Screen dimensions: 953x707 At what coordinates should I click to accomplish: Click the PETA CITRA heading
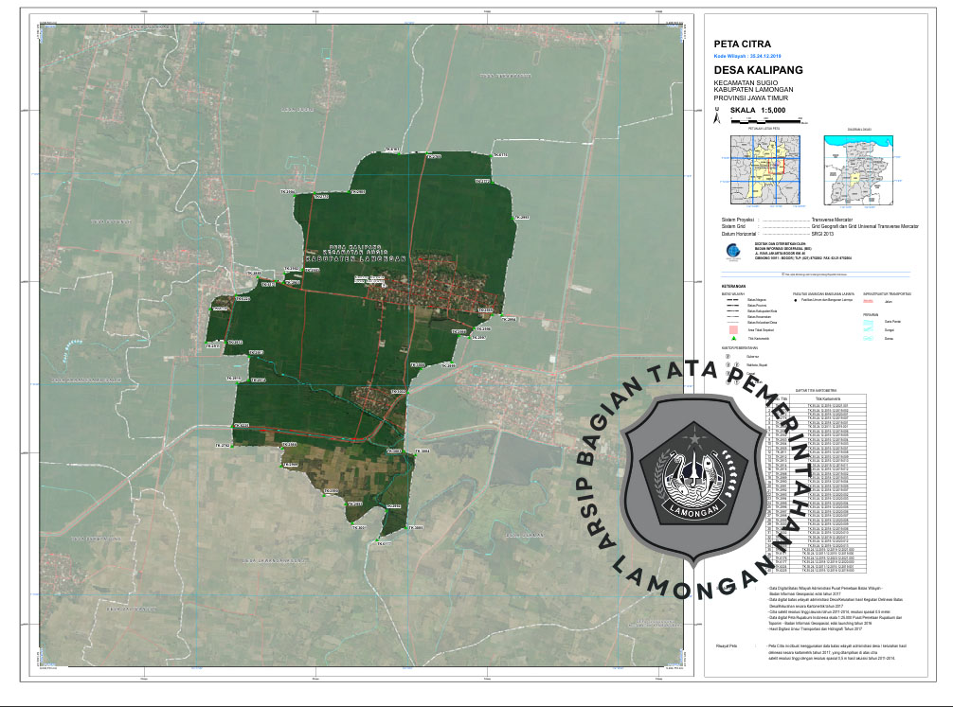[742, 44]
